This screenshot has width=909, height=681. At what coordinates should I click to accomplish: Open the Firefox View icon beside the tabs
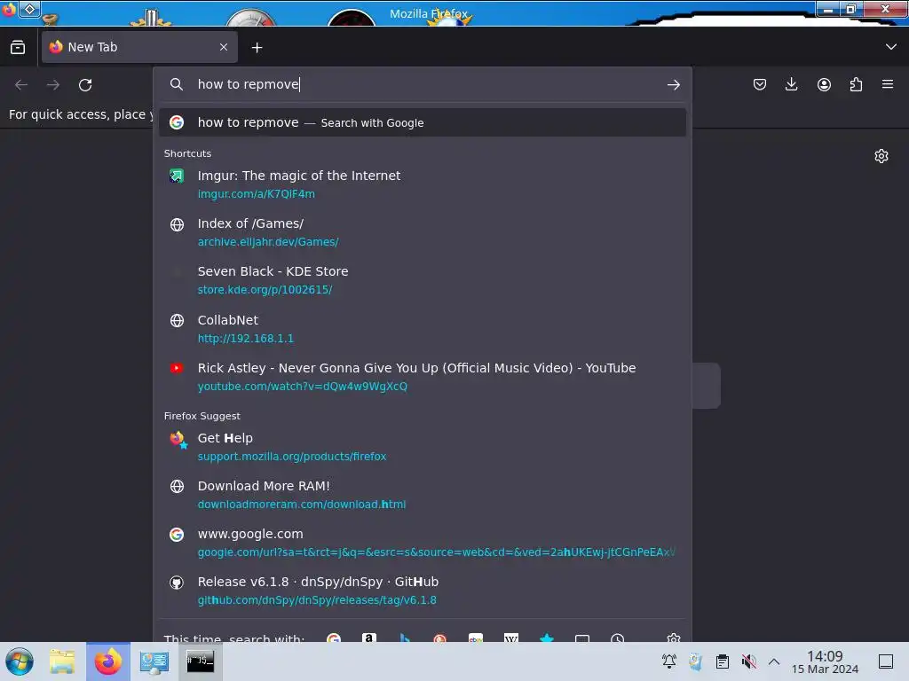pos(18,48)
